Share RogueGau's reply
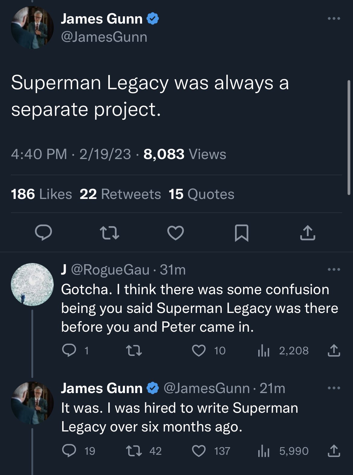The width and height of the screenshot is (353, 475). click(334, 350)
